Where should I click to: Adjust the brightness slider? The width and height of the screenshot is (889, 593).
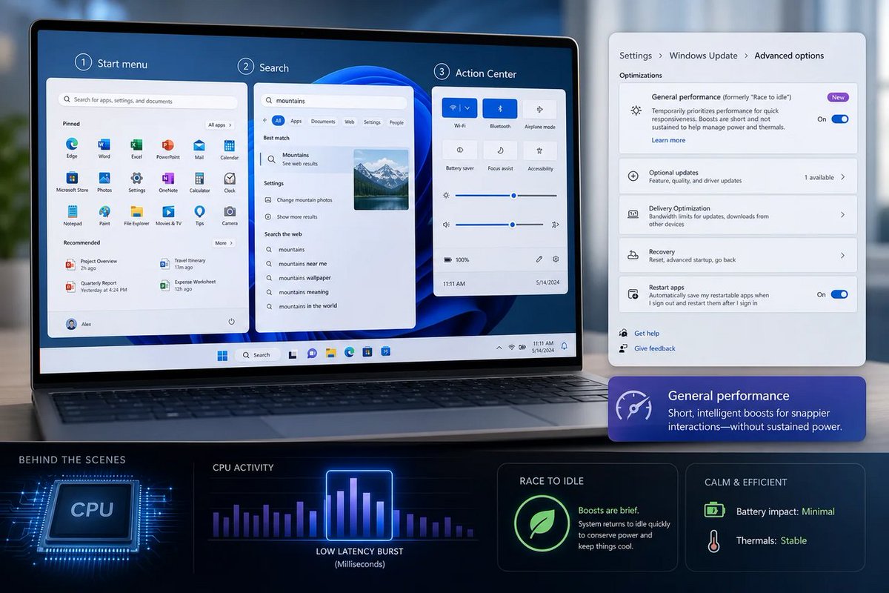[x=506, y=196]
